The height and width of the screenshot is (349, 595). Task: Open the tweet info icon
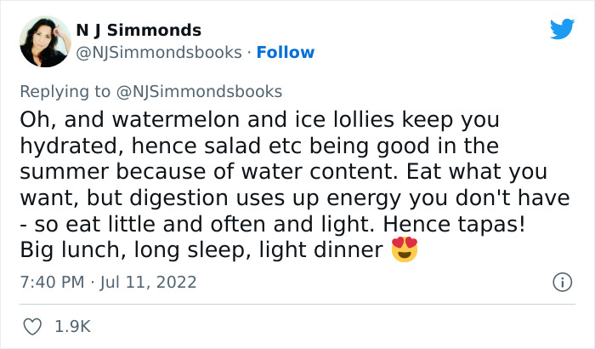point(561,282)
